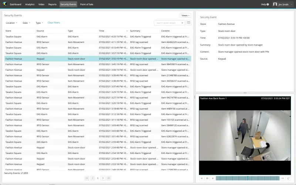Viewport: 296px width, 185px height.
Task: Open the Analytics tab
Action: tap(30, 4)
